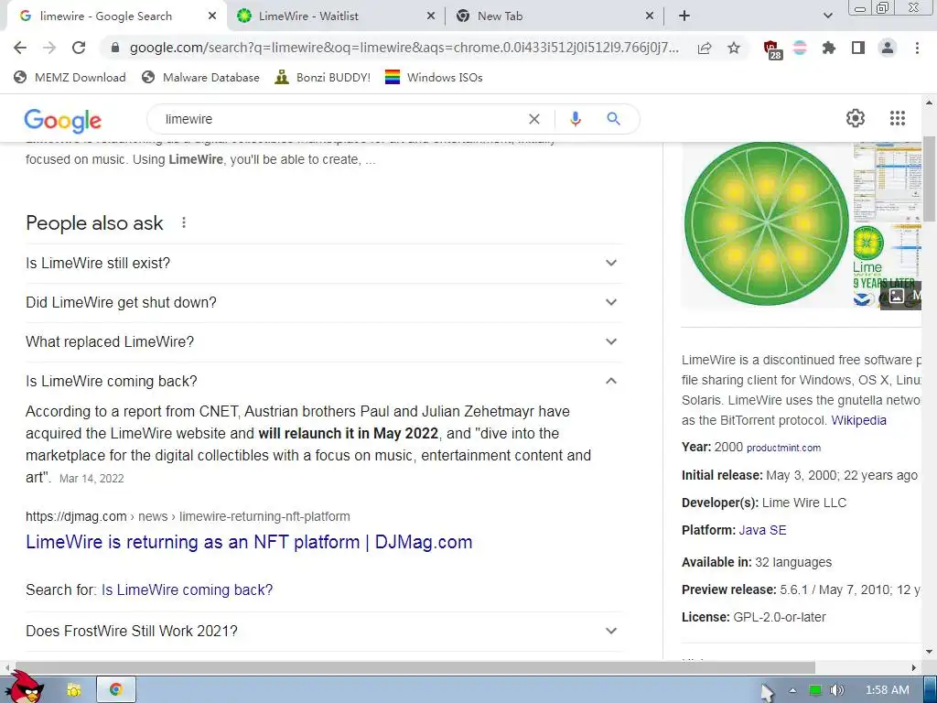
Task: Open the tab search dropdown arrow
Action: (x=827, y=16)
